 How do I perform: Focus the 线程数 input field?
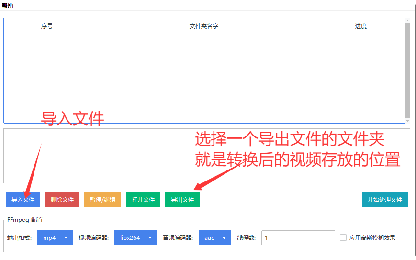(298, 237)
